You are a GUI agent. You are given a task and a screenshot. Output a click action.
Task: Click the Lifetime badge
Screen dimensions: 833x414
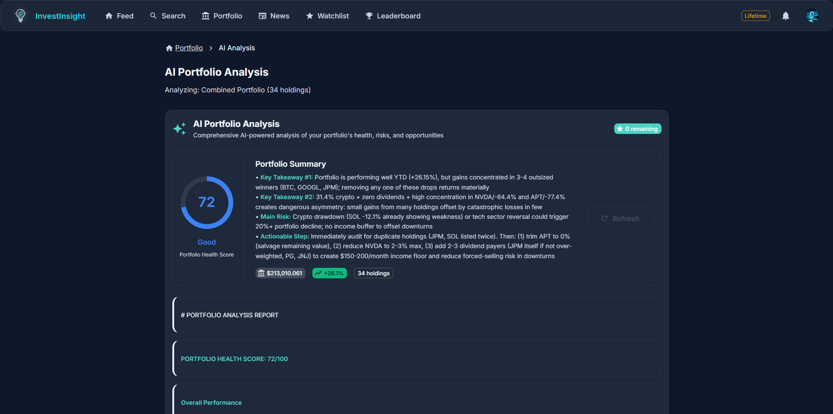tap(755, 15)
